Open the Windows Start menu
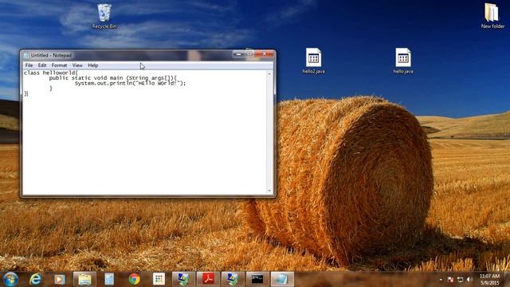Image resolution: width=510 pixels, height=287 pixels. click(x=10, y=279)
